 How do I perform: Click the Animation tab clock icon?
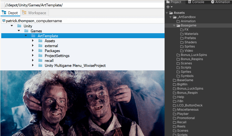tap(213, 2)
